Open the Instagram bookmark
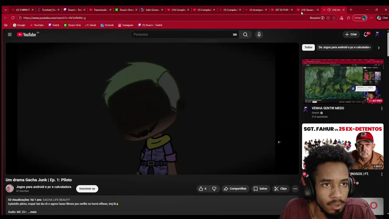The height and width of the screenshot is (219, 389). click(x=126, y=25)
